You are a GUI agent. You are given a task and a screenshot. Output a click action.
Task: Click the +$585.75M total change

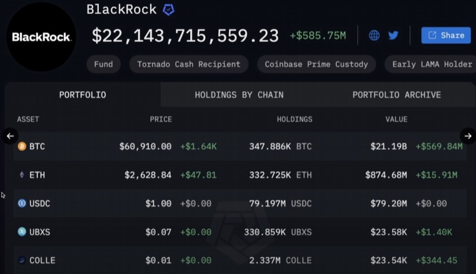[318, 36]
